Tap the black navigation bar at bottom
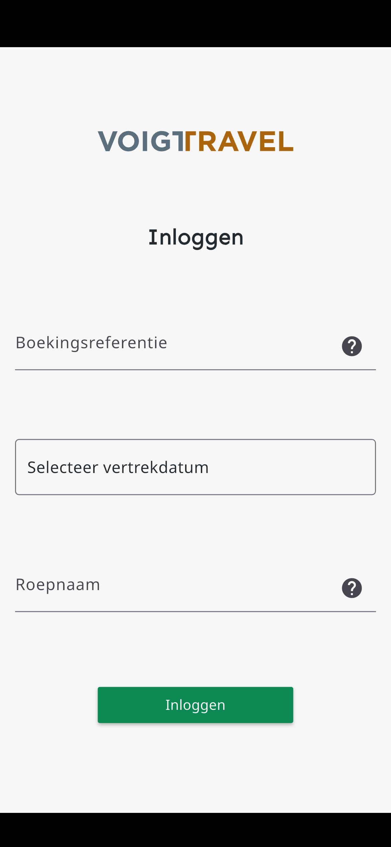 195,830
